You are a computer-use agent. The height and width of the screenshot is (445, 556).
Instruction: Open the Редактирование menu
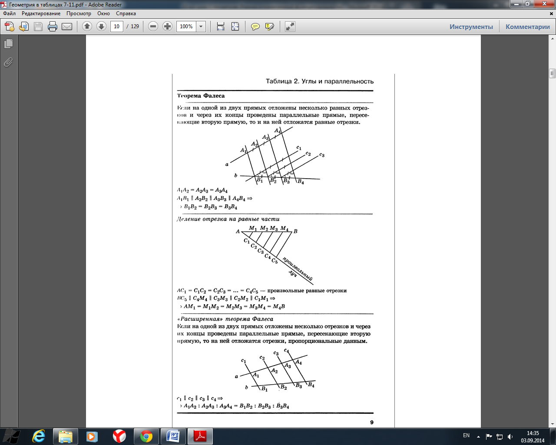point(41,13)
